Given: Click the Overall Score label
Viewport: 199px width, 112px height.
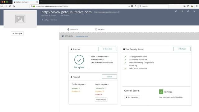Looking at the screenshot, I should [x=132, y=91].
